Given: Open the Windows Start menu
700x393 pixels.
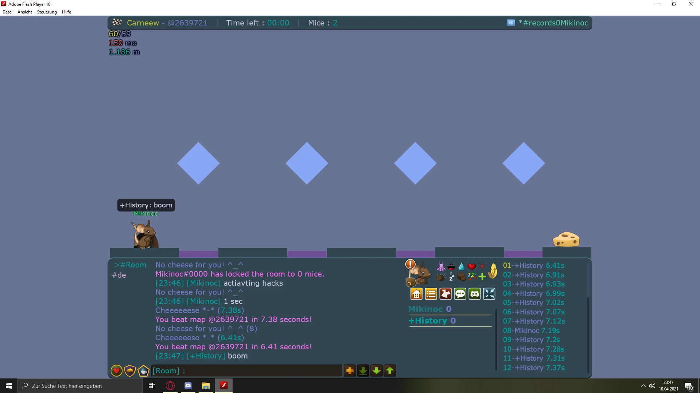Looking at the screenshot, I should (9, 386).
